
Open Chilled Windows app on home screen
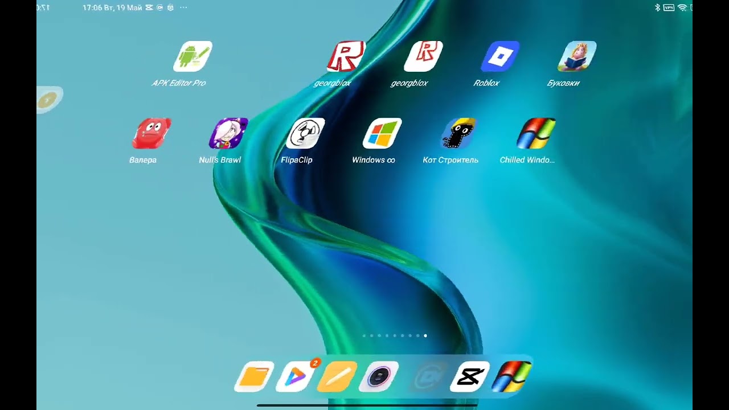point(536,133)
